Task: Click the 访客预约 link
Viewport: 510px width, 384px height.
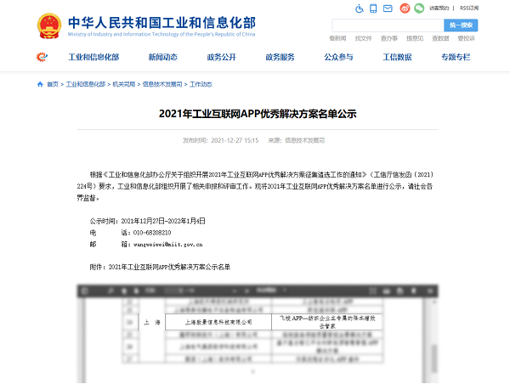Action: [x=439, y=8]
